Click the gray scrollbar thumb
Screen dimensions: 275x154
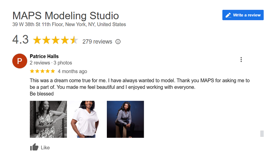pyautogui.click(x=262, y=134)
